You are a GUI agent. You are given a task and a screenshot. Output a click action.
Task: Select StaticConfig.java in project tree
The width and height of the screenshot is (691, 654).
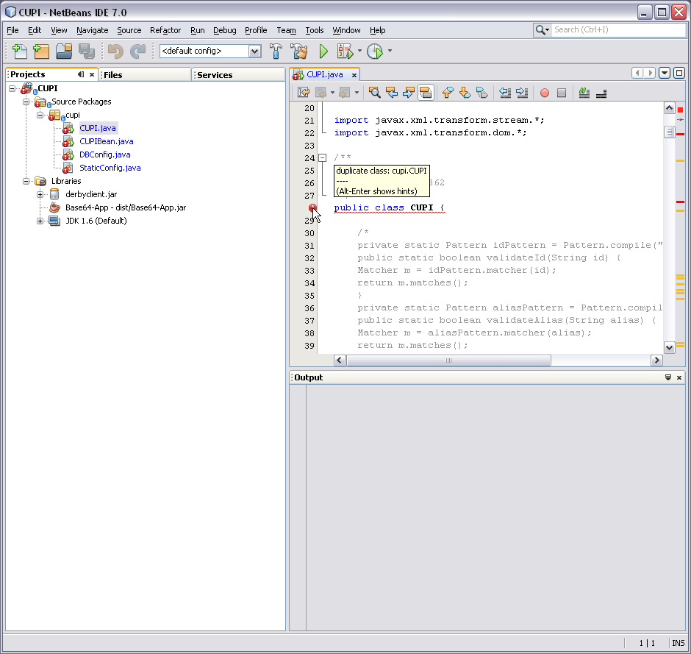pyautogui.click(x=110, y=168)
